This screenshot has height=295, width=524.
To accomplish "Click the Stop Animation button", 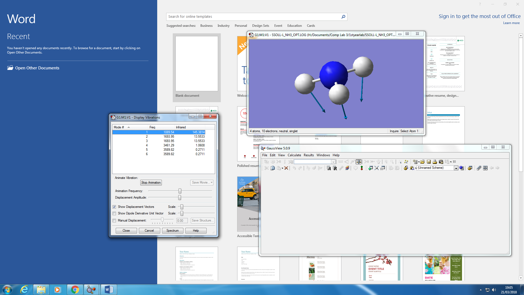I will tap(151, 182).
